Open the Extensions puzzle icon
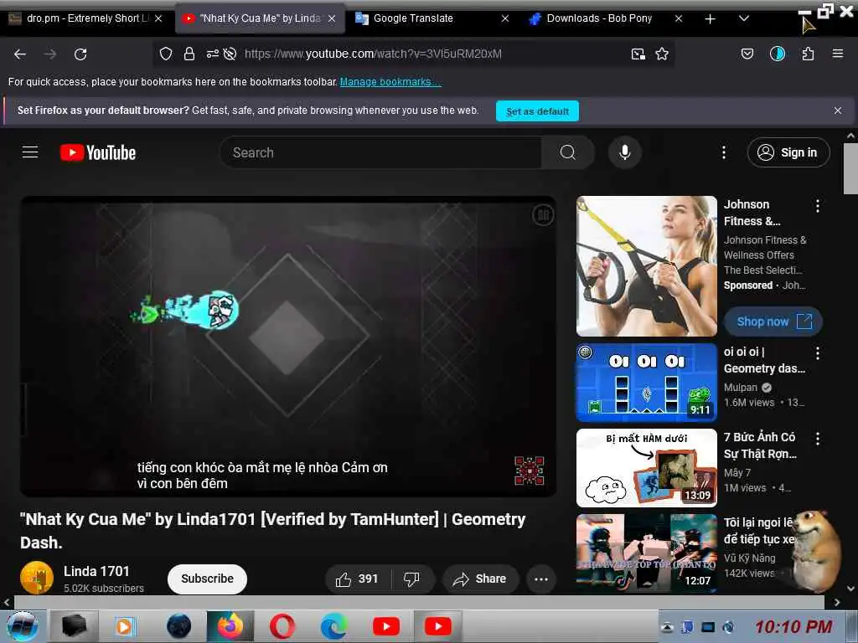The image size is (858, 643). tap(809, 54)
